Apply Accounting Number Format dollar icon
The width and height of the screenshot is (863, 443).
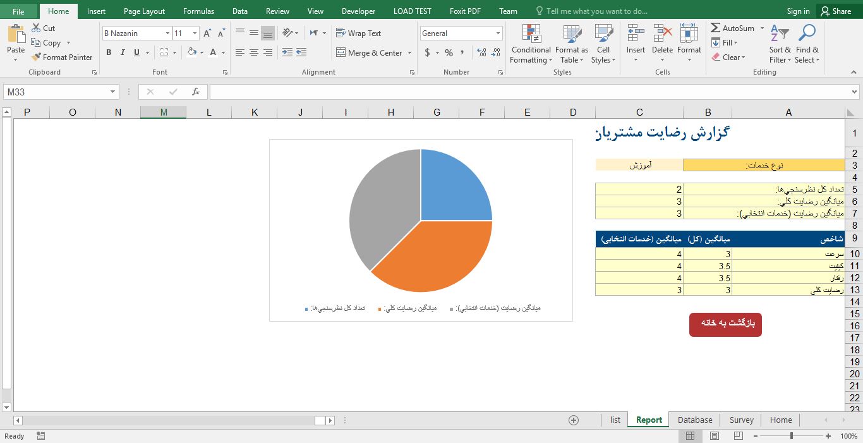(428, 52)
